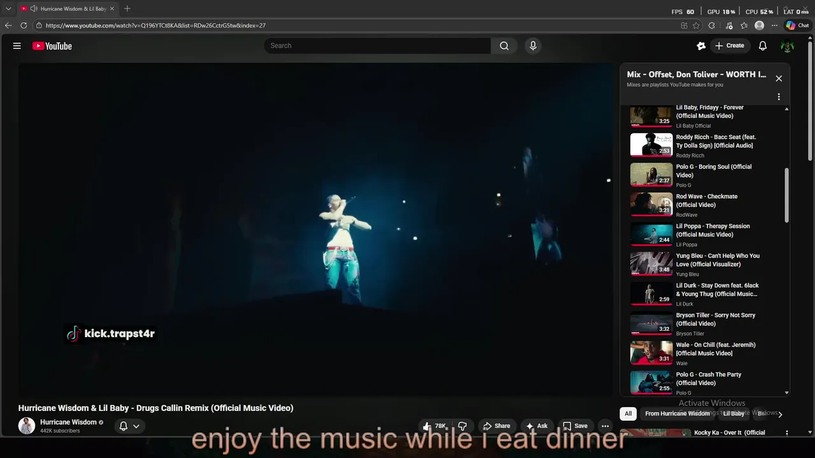Share the Drugs Callin Remix video
Viewport: 815px width, 458px height.
496,426
